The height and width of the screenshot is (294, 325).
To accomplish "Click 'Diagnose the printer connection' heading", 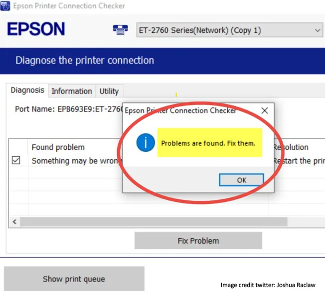I will 85,60.
